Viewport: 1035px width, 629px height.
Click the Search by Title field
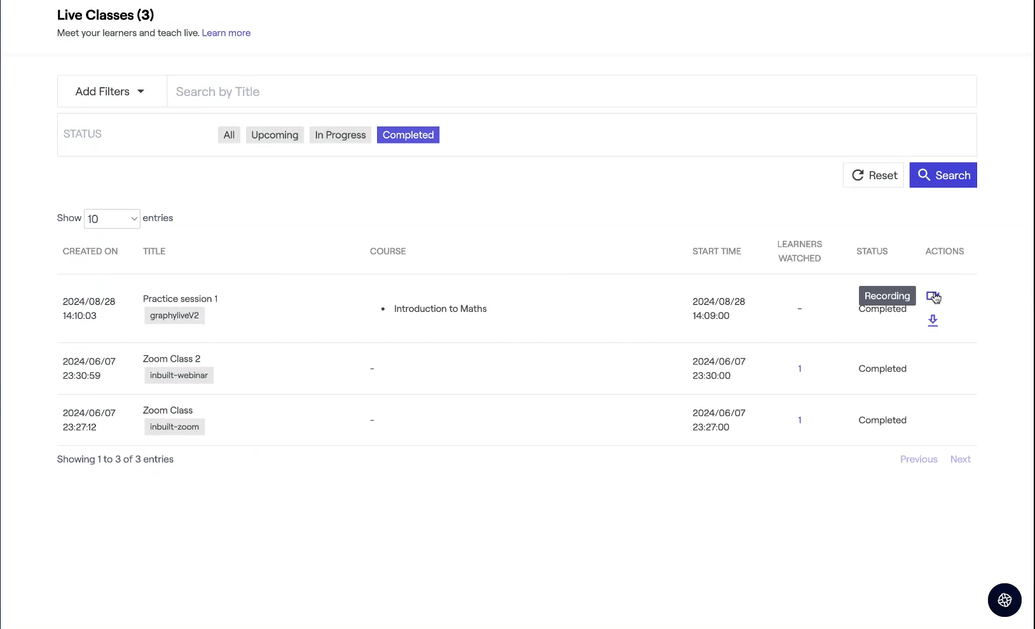(x=571, y=91)
